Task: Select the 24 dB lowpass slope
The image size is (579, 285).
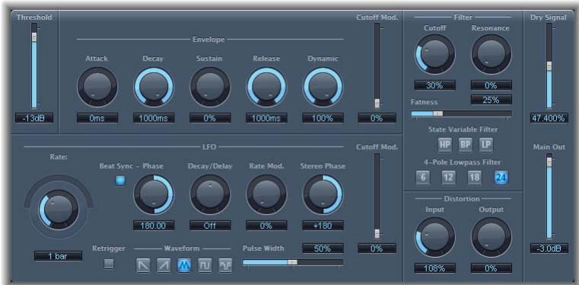Action: click(x=501, y=178)
